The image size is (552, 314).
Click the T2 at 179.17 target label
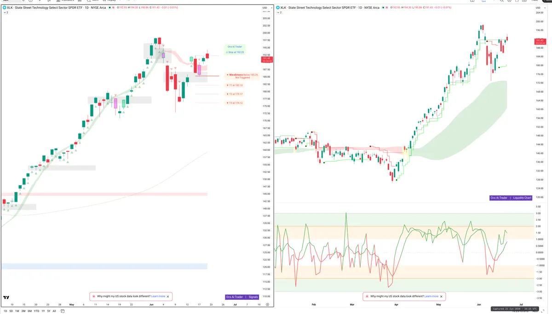pyautogui.click(x=235, y=94)
